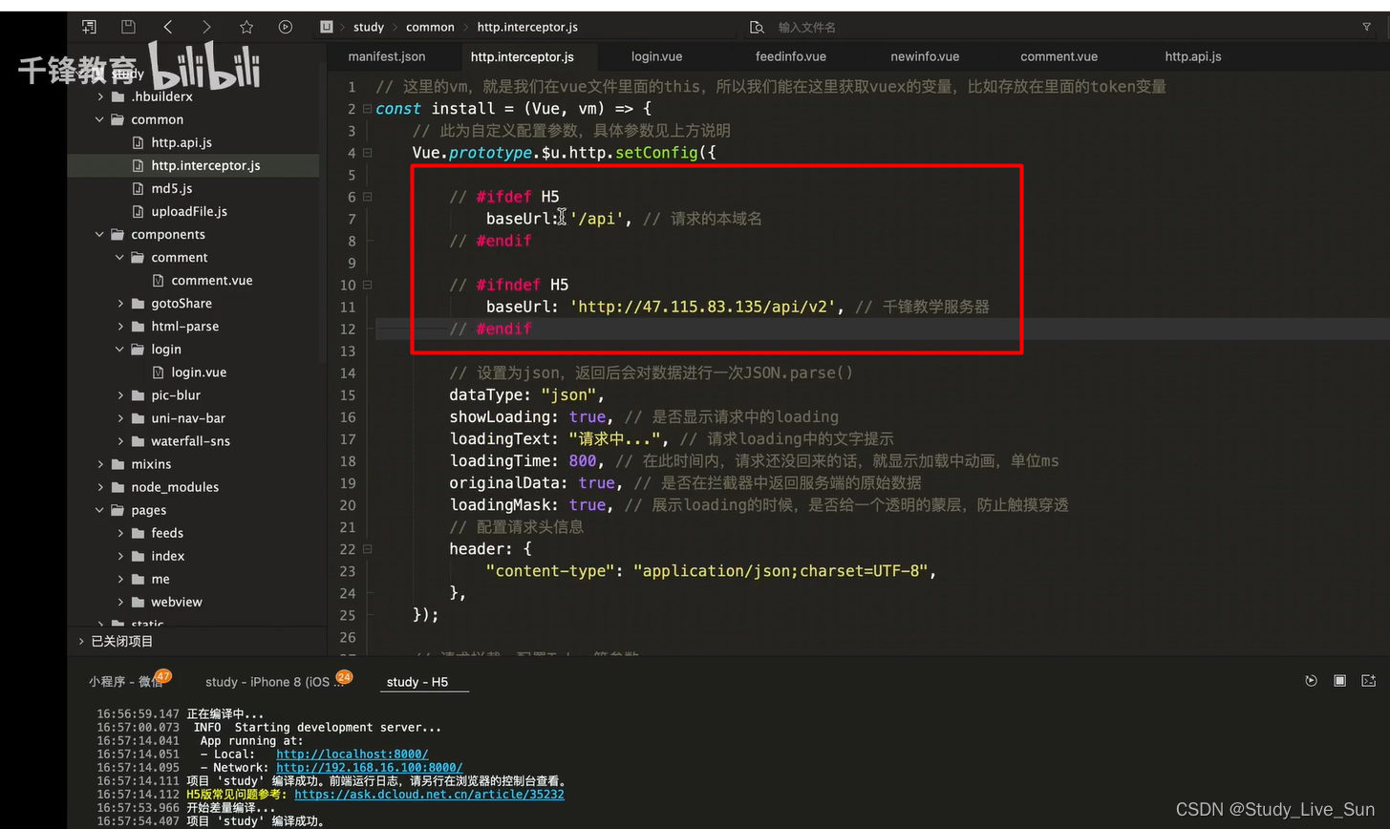Fold the #ifdef H5 block at line 6
The width and height of the screenshot is (1390, 829).
(368, 197)
